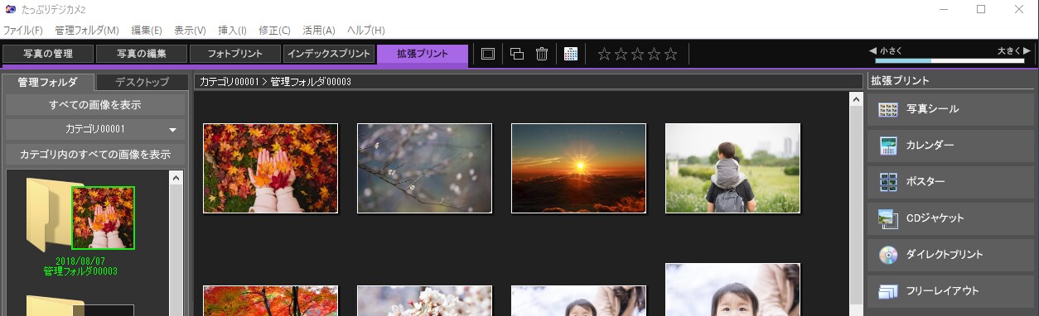
Task: Switch to the フォトプリント tab
Action: 235,55
